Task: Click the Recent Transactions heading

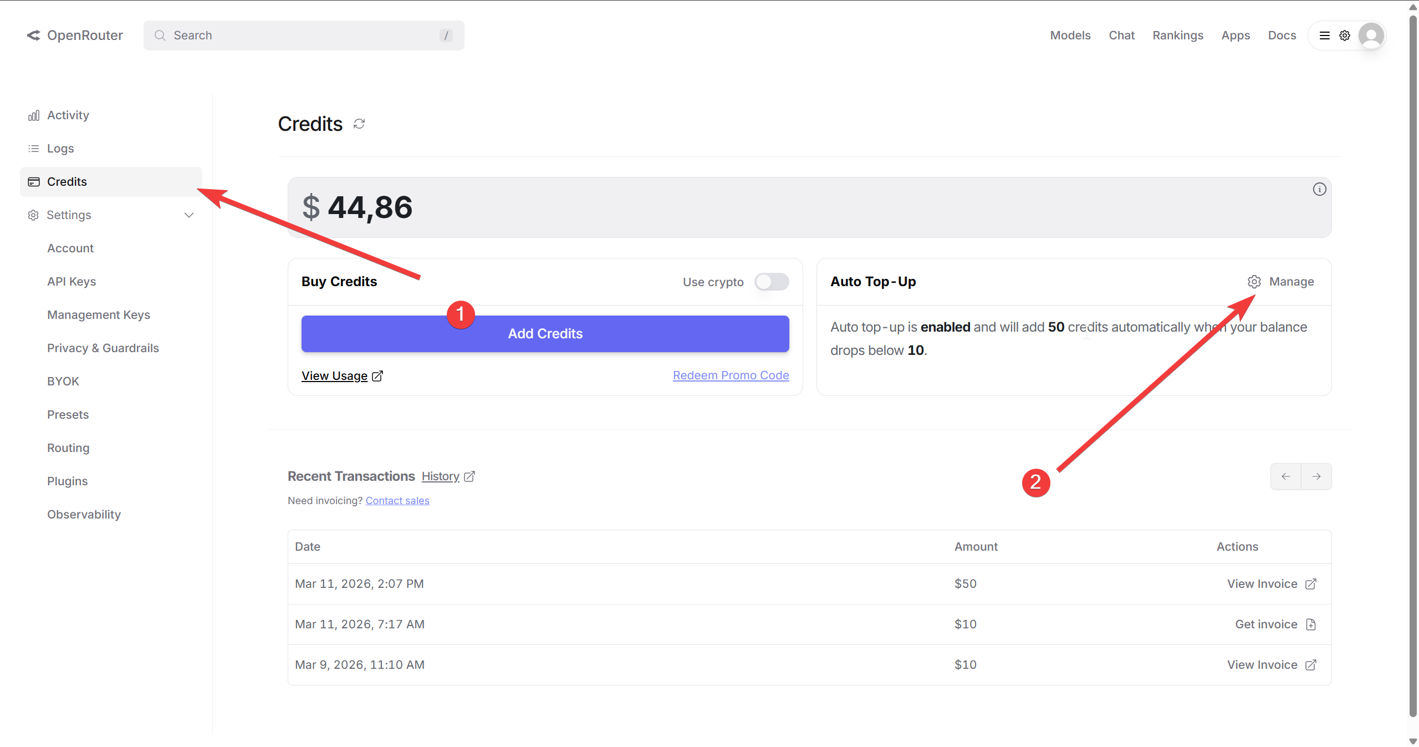Action: tap(351, 476)
